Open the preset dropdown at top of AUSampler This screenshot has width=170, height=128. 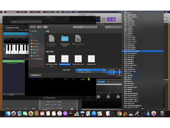click(26, 22)
